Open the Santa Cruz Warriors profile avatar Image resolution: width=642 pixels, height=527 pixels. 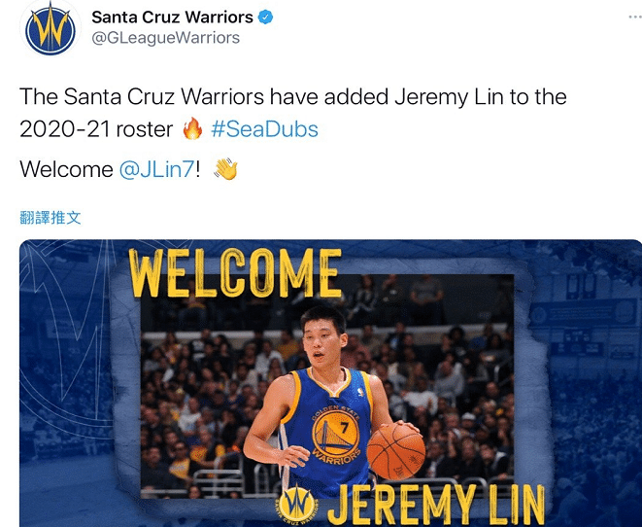point(50,29)
